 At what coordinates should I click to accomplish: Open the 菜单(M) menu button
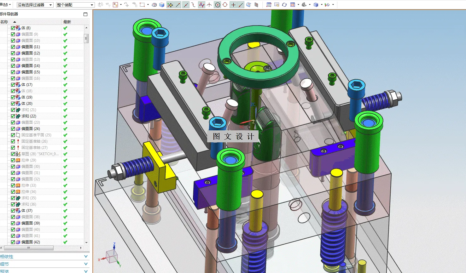pyautogui.click(x=5, y=5)
